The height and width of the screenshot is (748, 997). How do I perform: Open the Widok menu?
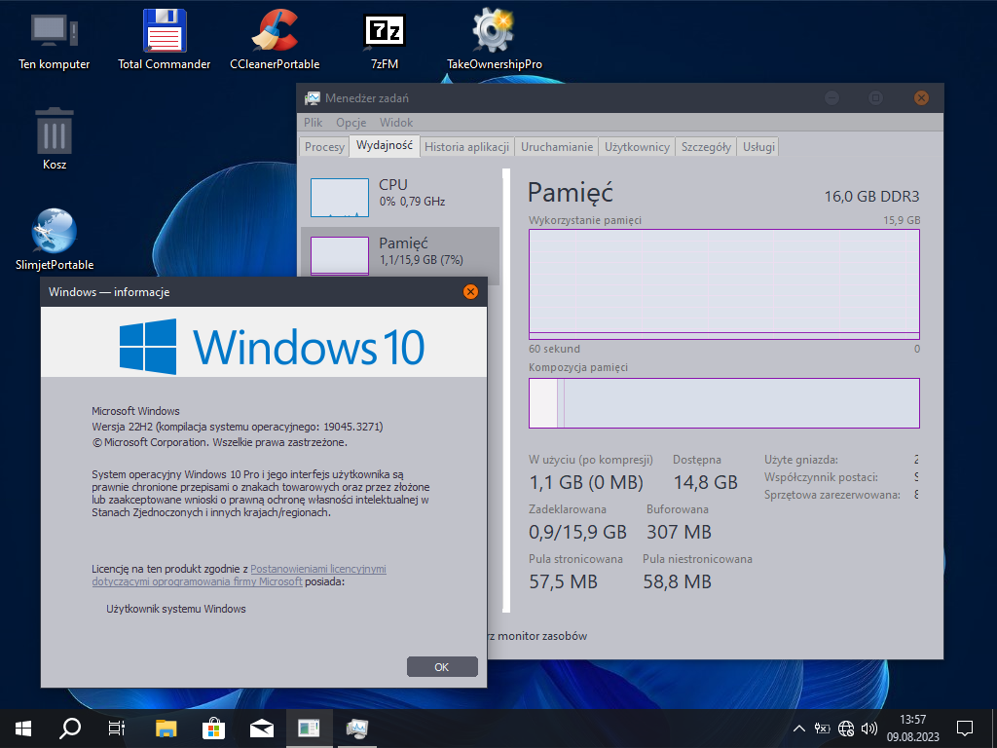tap(396, 123)
